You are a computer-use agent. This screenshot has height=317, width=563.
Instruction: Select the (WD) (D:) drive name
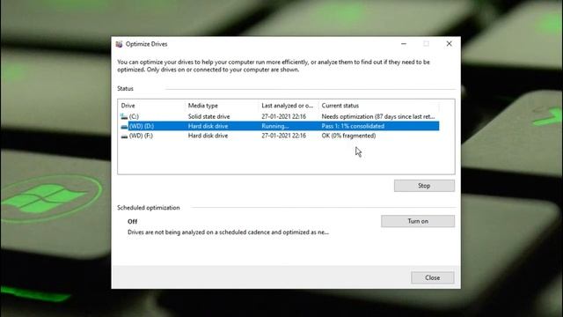(142, 126)
